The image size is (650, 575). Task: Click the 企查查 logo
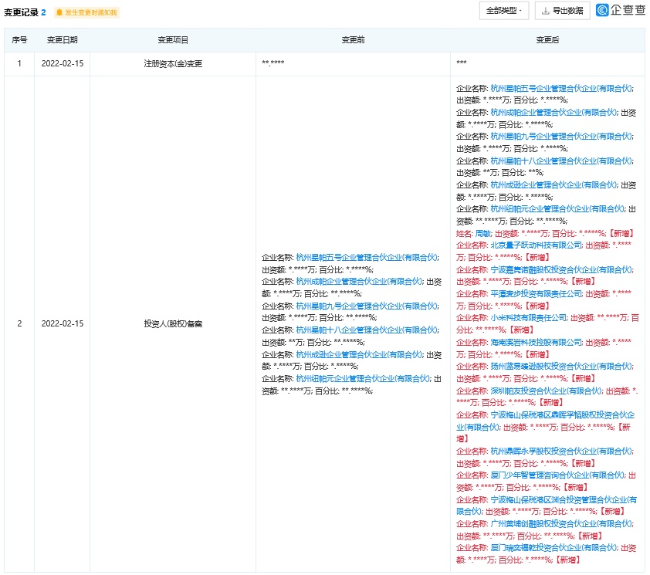[620, 11]
